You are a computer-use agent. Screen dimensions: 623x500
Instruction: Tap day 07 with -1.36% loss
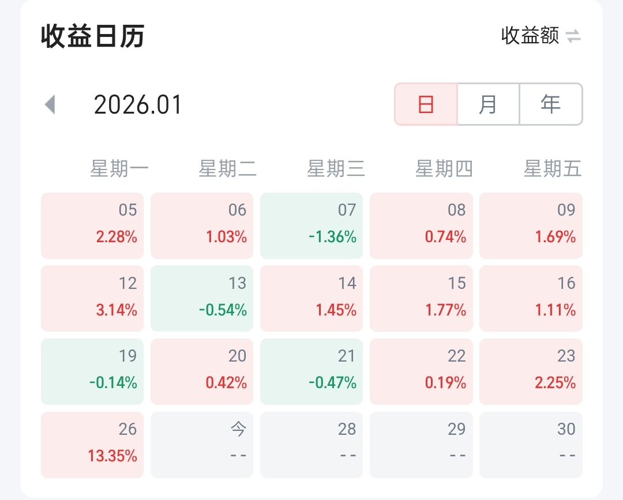(x=311, y=225)
